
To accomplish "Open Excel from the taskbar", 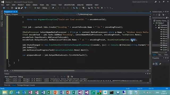I will [49, 92].
